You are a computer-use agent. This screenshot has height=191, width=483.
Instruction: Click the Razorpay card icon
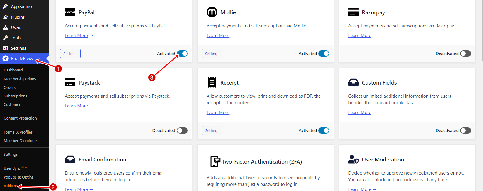tap(353, 12)
